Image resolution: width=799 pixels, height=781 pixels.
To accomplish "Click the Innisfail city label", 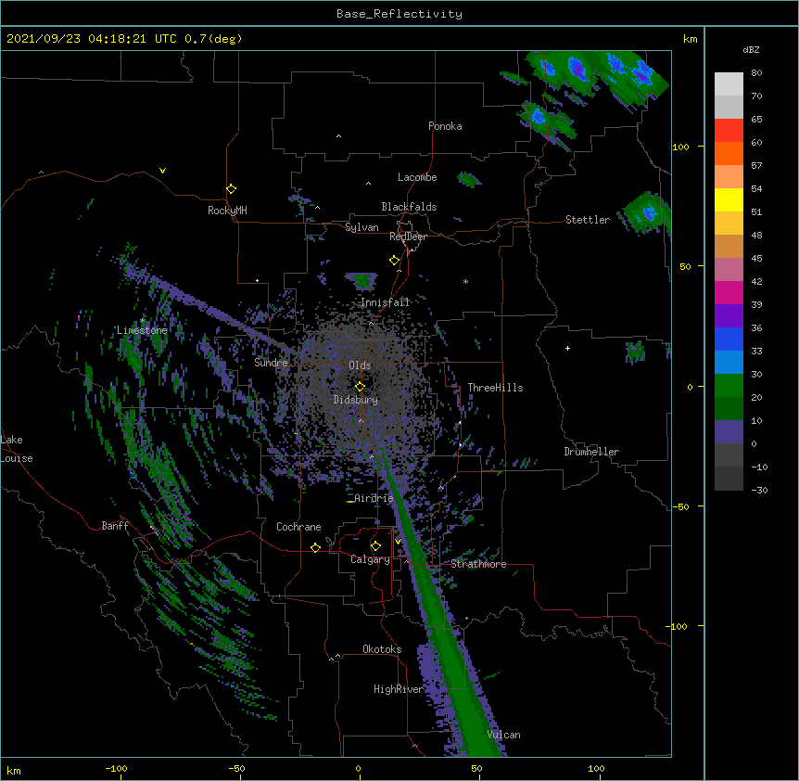I will click(385, 302).
